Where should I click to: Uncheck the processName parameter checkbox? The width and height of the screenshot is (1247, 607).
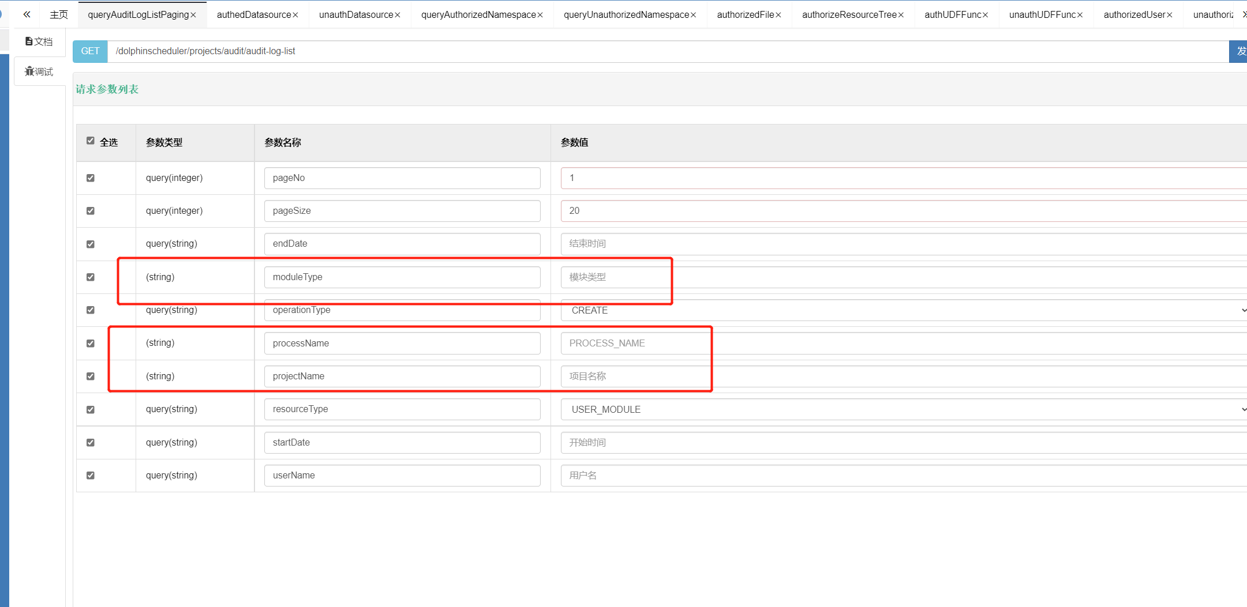click(x=91, y=344)
